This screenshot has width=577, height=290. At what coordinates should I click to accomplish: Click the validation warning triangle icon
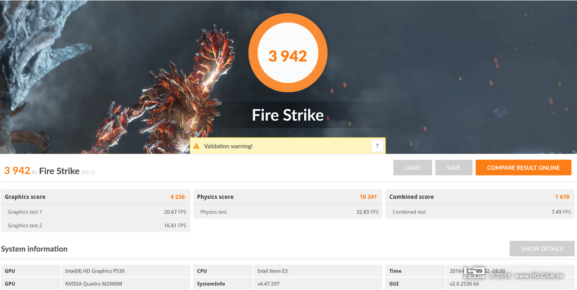click(x=197, y=146)
